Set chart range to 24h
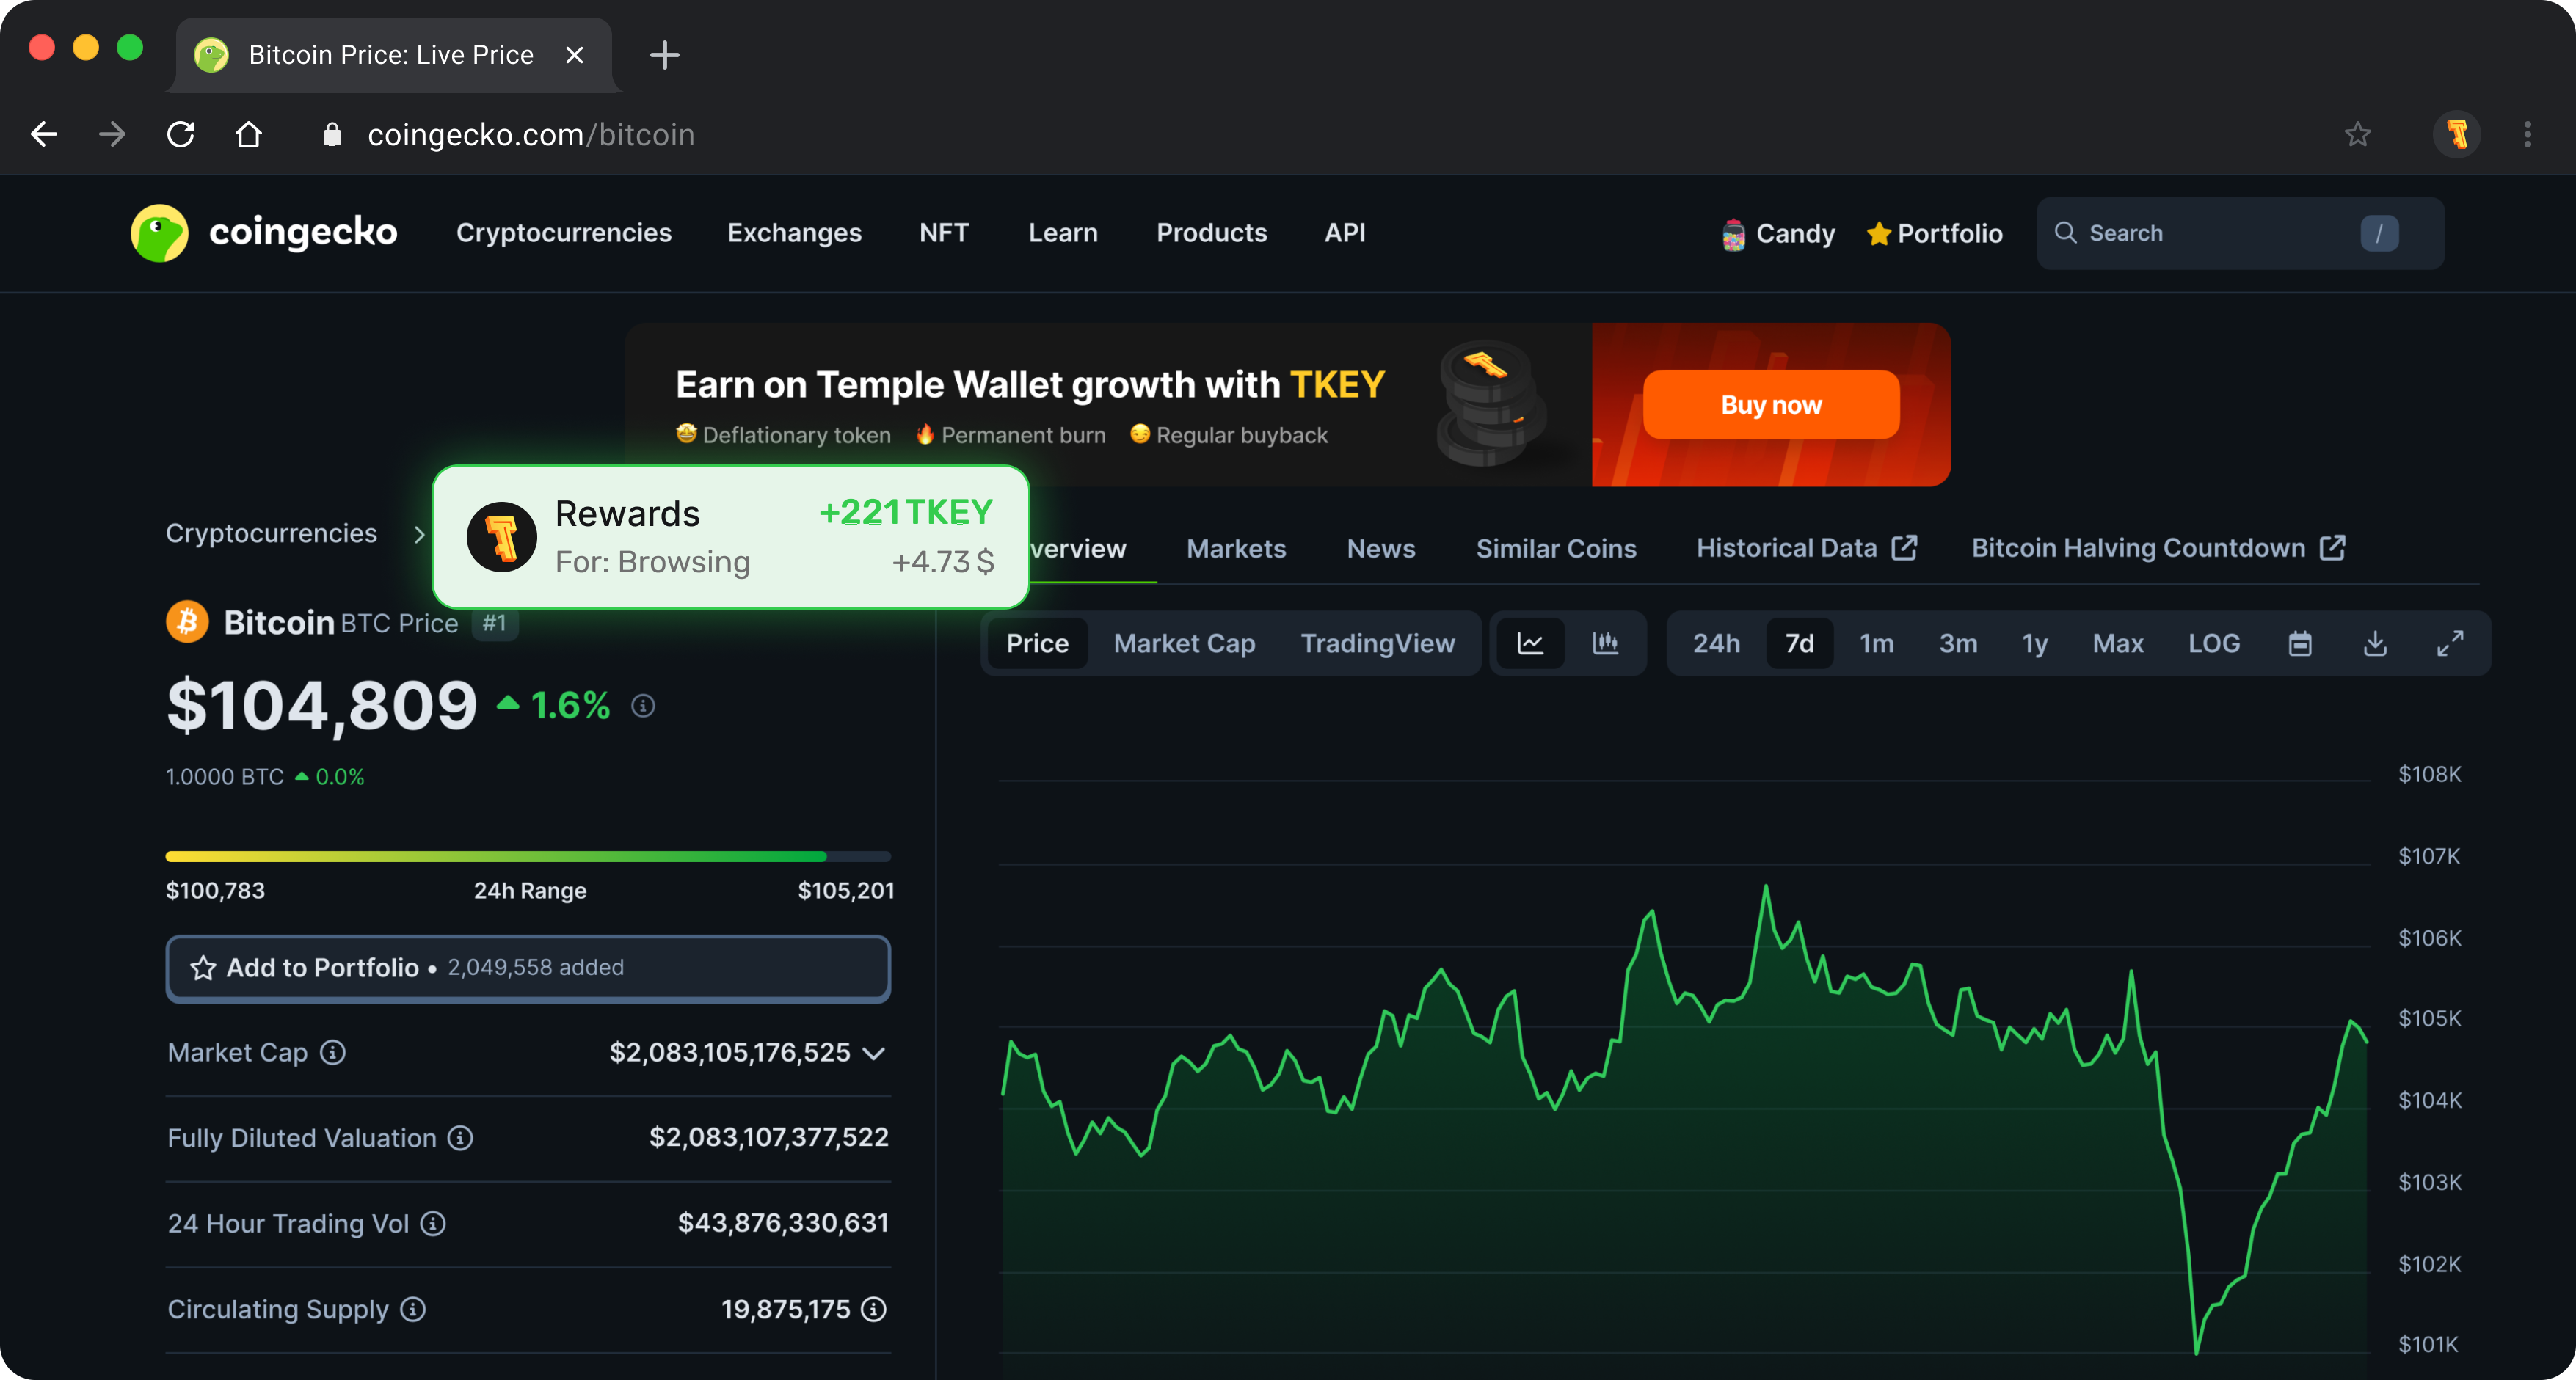 coord(1716,643)
